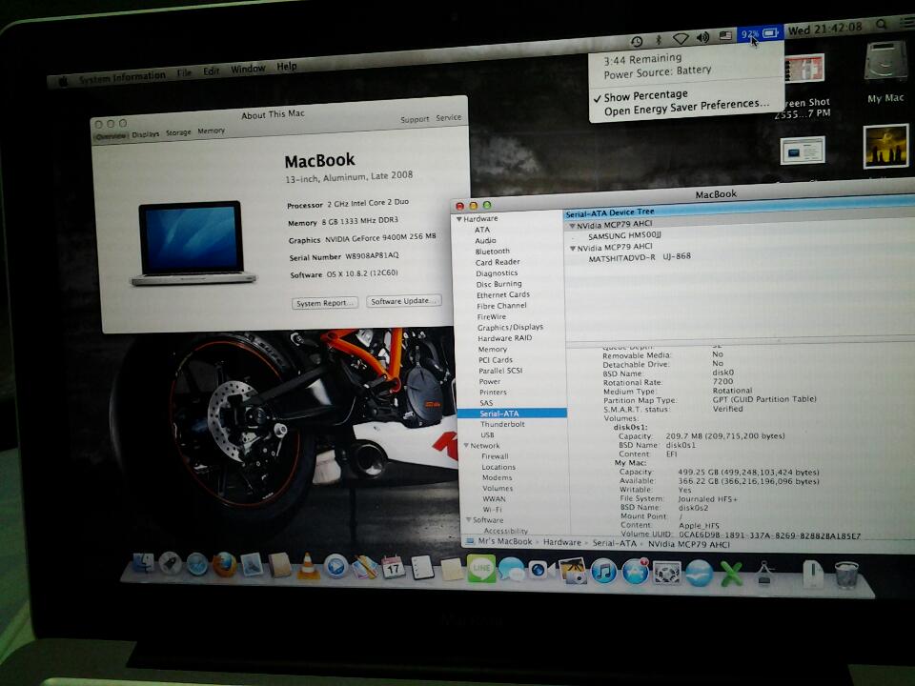Open the File menu
This screenshot has width=915, height=686.
pyautogui.click(x=184, y=73)
